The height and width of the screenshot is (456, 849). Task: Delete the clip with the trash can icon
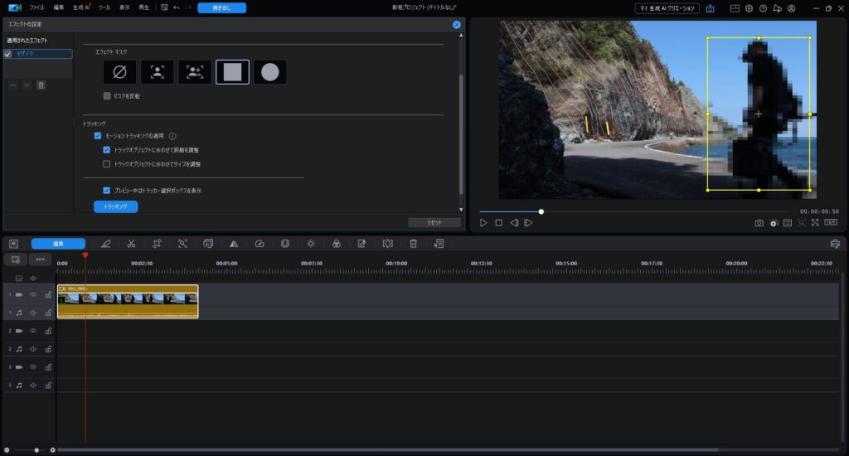413,244
